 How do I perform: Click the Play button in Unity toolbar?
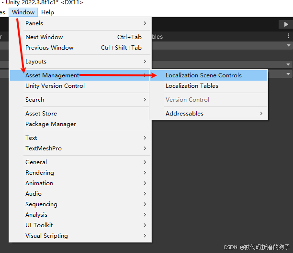(x=286, y=24)
